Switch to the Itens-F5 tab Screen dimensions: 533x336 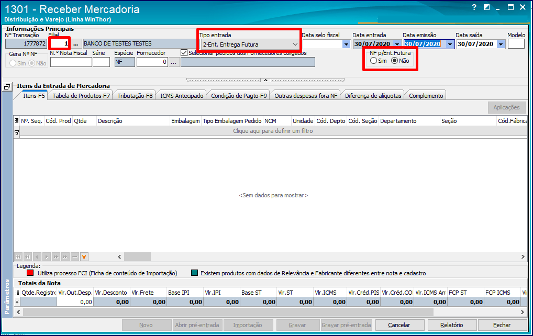coord(34,96)
